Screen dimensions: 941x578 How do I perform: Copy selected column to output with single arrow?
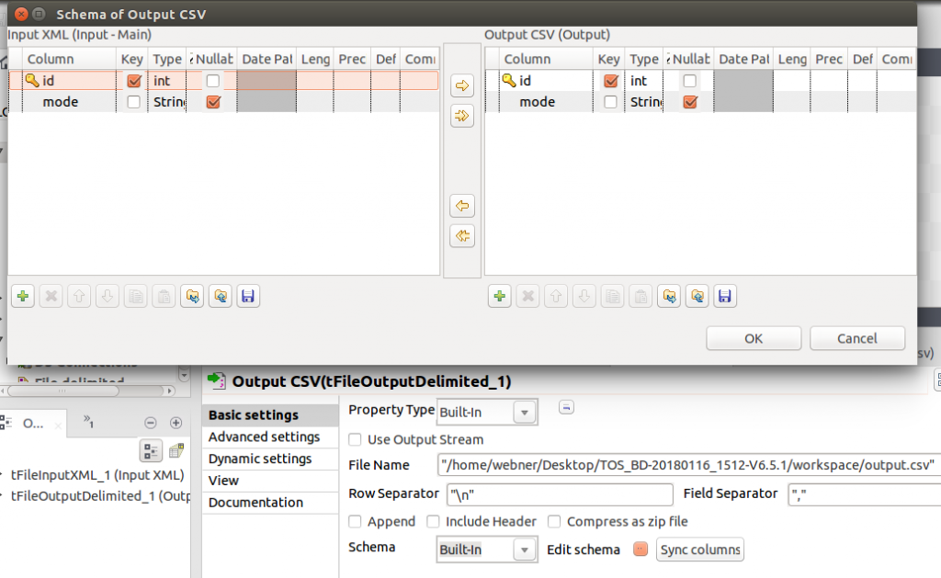pyautogui.click(x=462, y=86)
